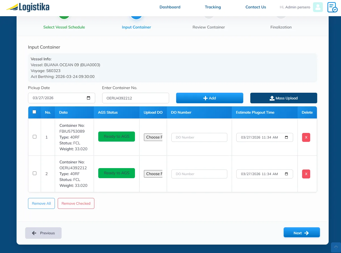Click the Add button
The image size is (341, 253).
(209, 98)
